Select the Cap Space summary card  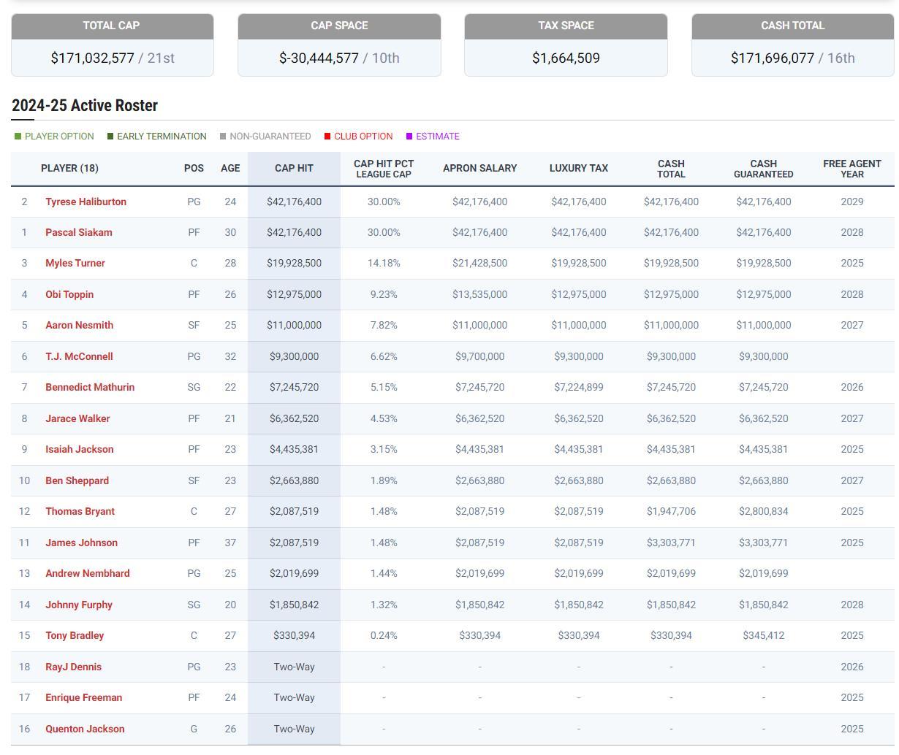click(x=339, y=45)
